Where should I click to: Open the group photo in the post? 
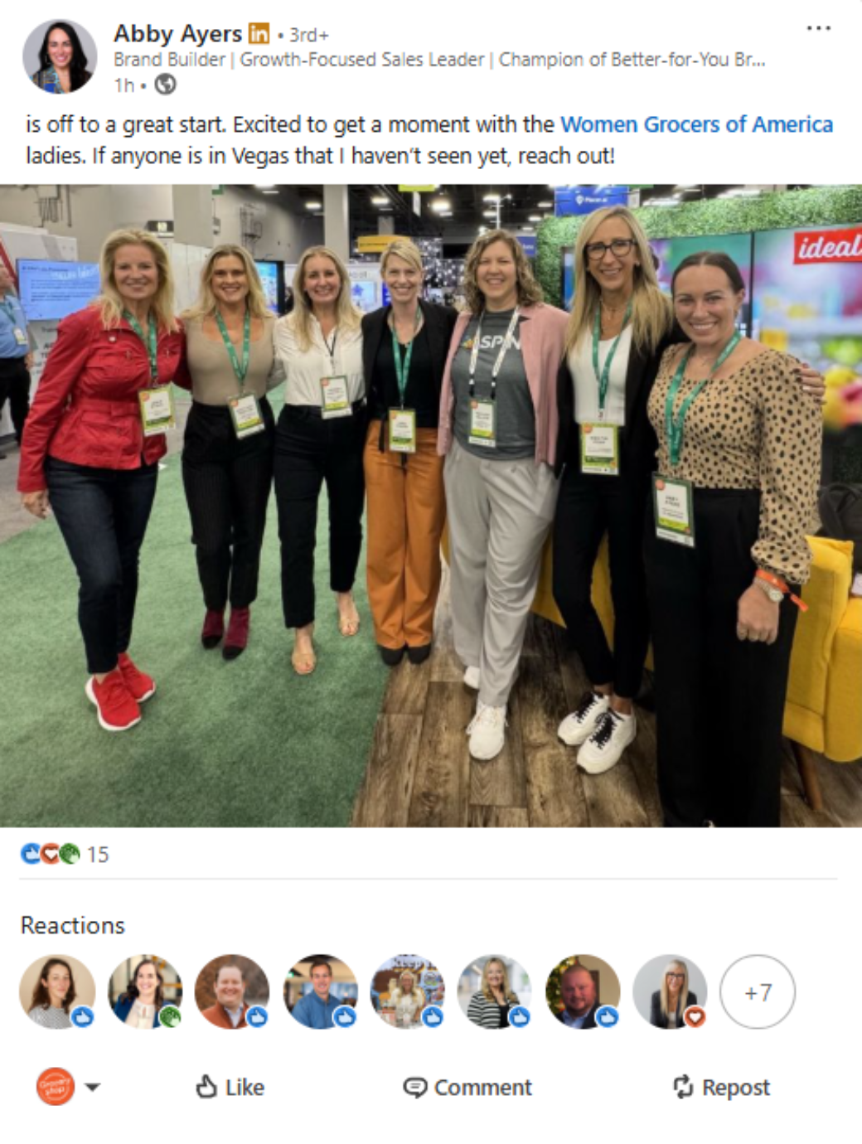point(431,506)
